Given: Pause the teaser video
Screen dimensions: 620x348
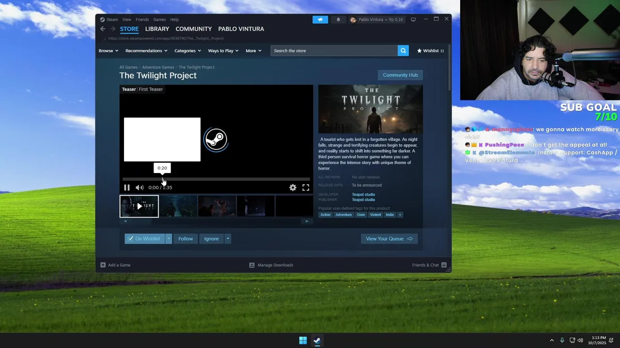Looking at the screenshot, I should [x=127, y=188].
